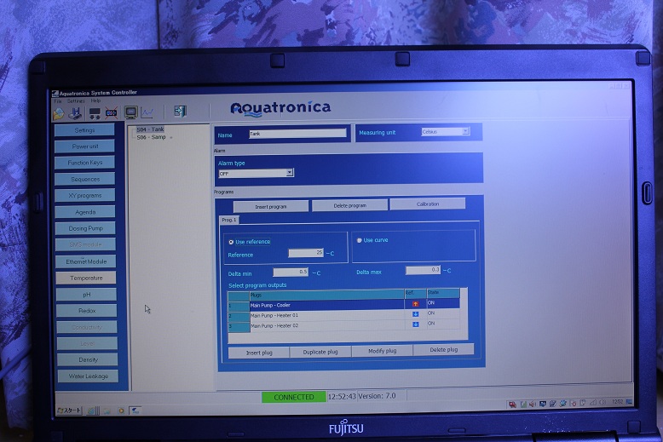This screenshot has width=663, height=442.
Task: Select the Use curve radio button
Action: point(359,240)
